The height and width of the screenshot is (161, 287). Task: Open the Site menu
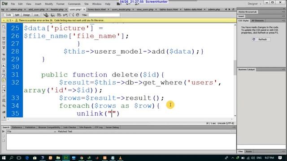[x=87, y=4]
